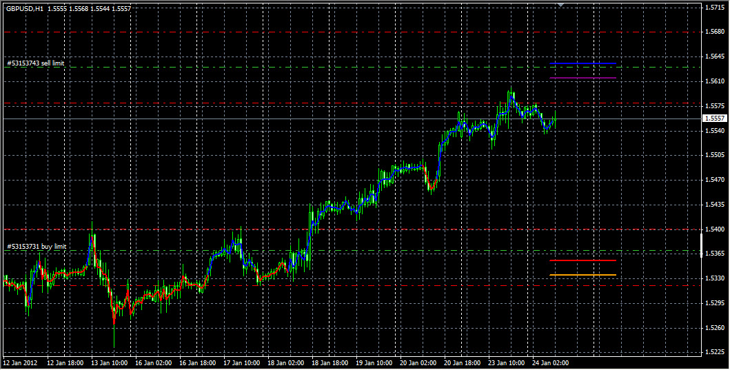730x370 pixels.
Task: Select the short blue horizontal line
Action: click(x=582, y=63)
